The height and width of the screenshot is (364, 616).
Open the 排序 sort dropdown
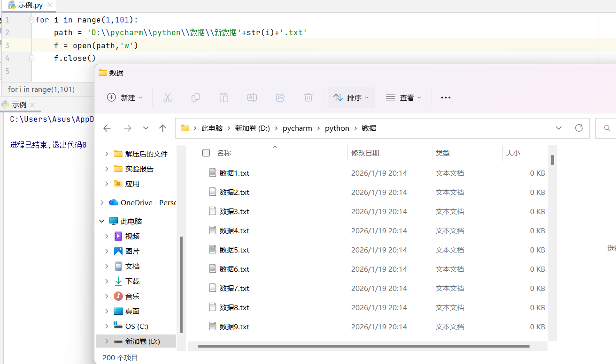click(351, 97)
